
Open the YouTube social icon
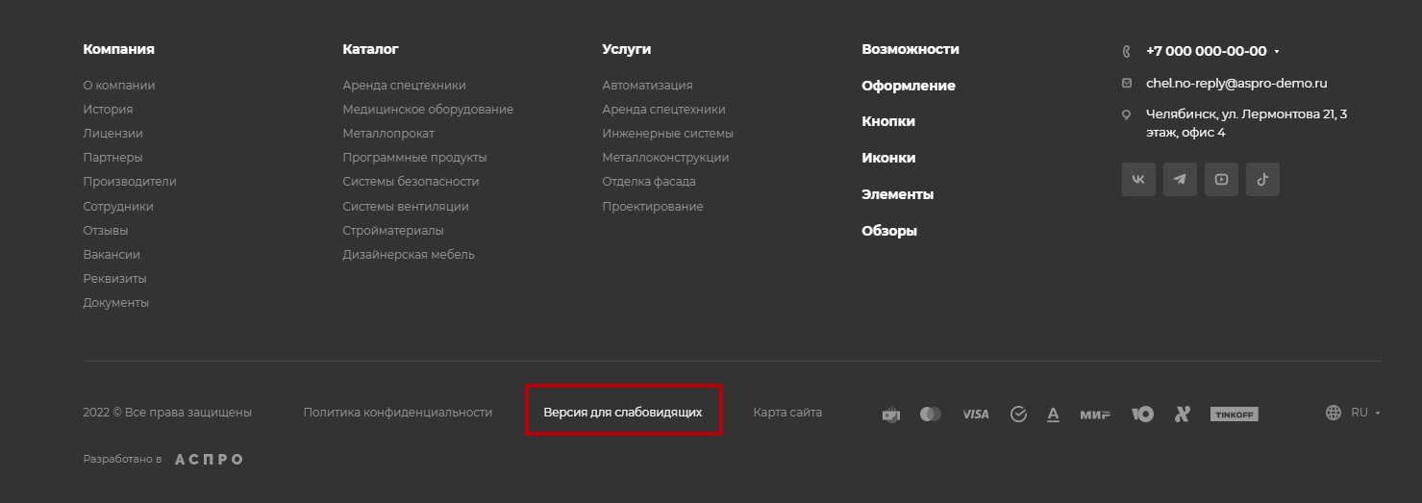(x=1221, y=180)
